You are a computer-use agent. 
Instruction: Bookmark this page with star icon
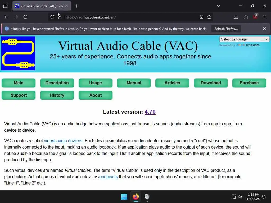click(x=209, y=17)
